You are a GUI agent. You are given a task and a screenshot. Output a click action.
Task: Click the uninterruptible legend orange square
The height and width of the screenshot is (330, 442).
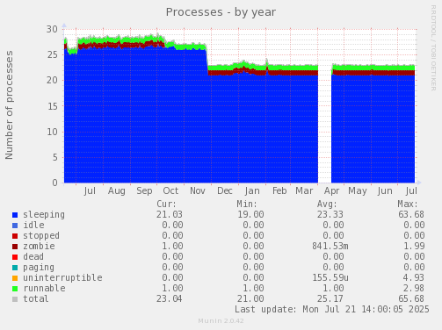click(15, 278)
